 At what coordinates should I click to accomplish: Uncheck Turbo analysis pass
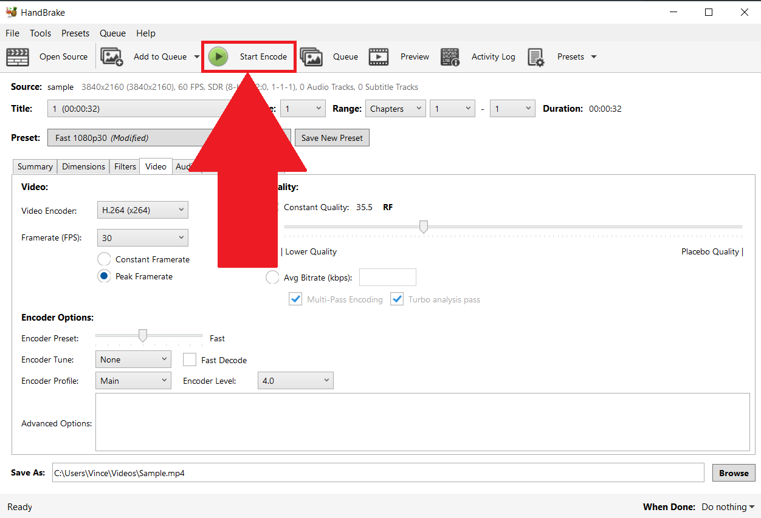(x=397, y=299)
